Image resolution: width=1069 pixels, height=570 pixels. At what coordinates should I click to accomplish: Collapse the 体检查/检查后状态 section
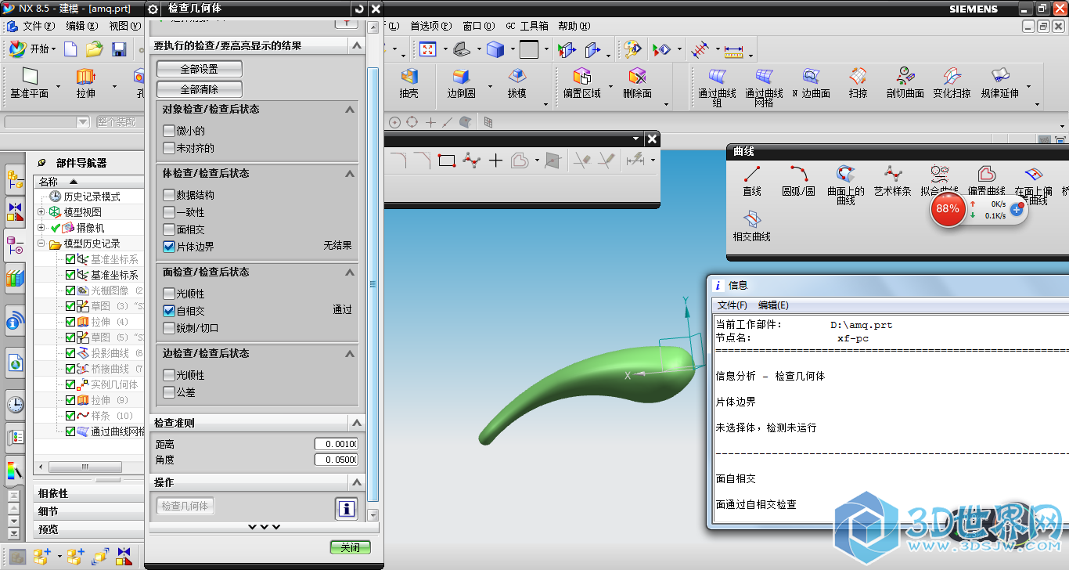[x=349, y=174]
